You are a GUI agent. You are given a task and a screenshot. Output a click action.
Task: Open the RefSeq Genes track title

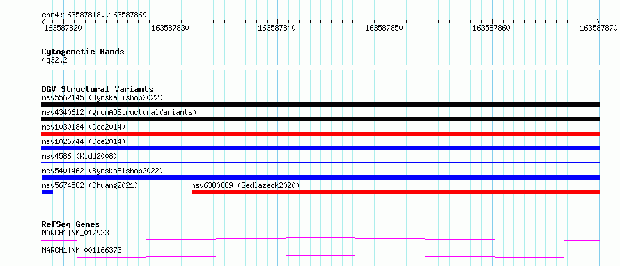pos(70,224)
